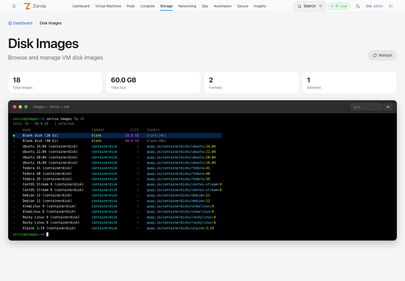Click the '20.0 GB' size value

[x=132, y=135]
